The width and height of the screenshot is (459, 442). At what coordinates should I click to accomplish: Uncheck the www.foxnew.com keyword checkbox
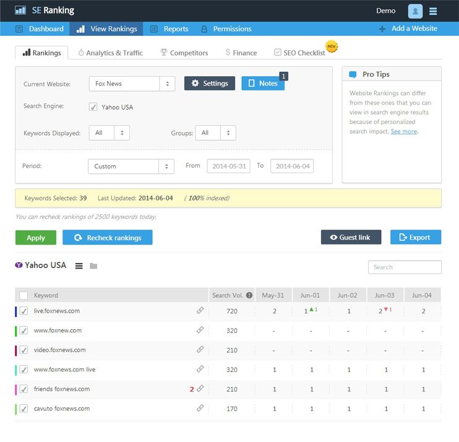click(x=24, y=331)
